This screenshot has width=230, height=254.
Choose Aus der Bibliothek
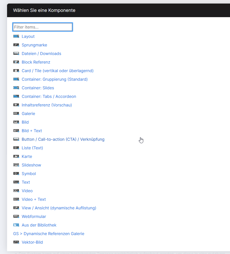[x=39, y=225]
